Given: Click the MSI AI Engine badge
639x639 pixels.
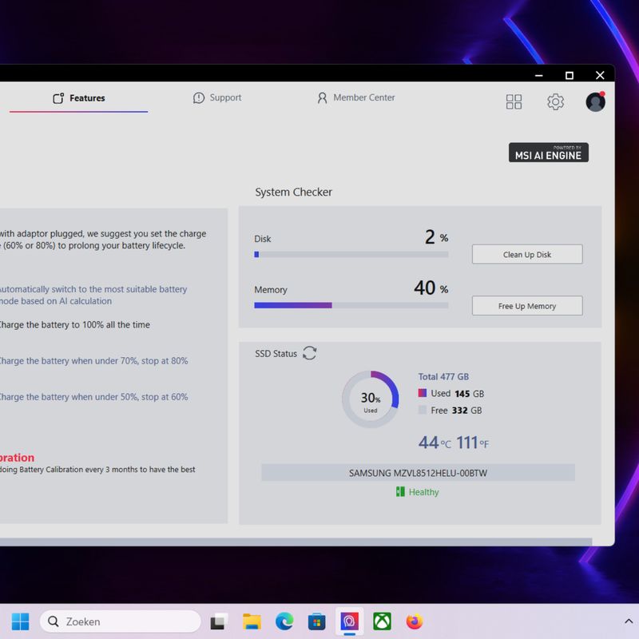Looking at the screenshot, I should point(548,153).
